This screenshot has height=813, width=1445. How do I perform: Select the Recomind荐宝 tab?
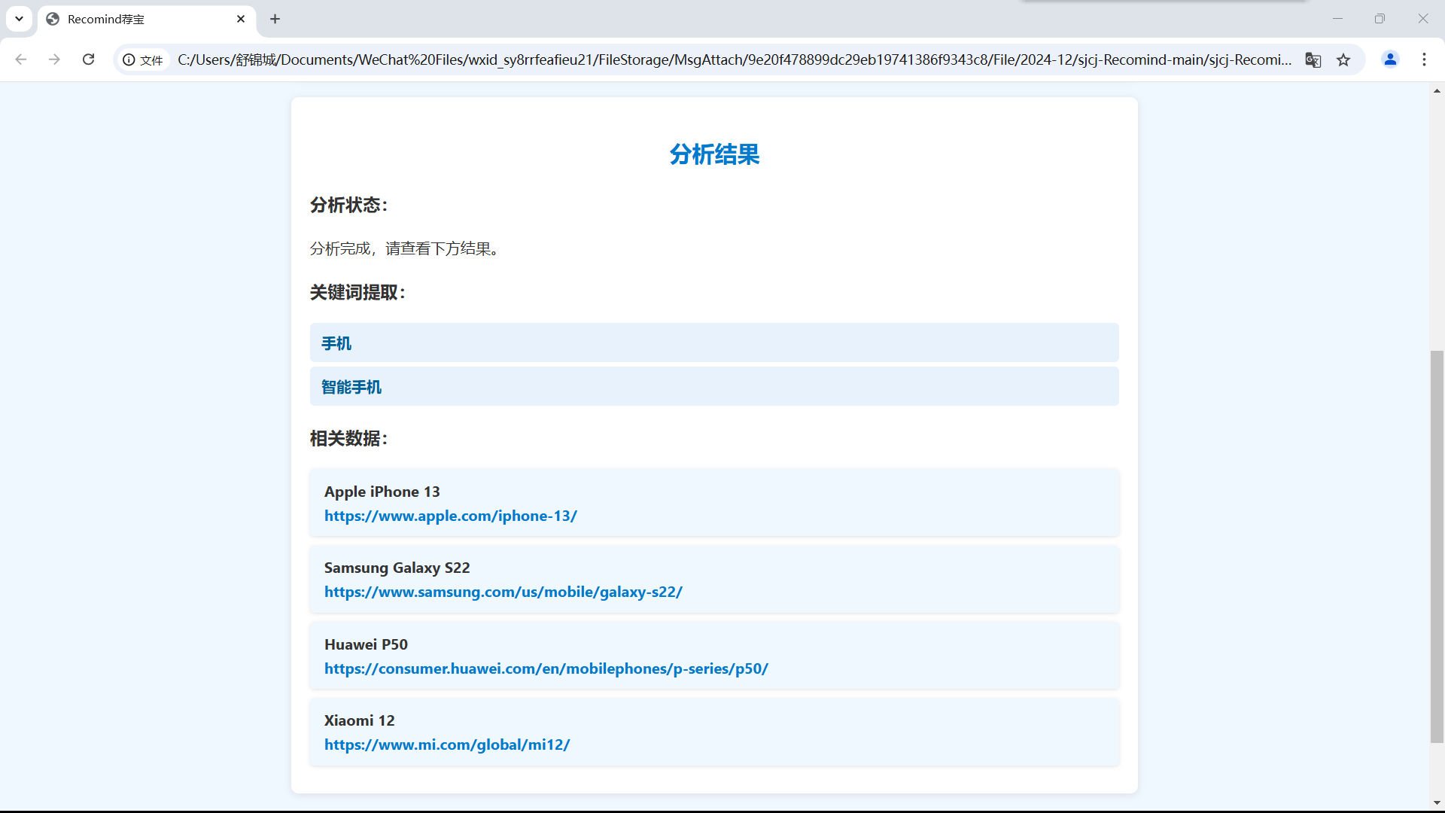coord(135,19)
